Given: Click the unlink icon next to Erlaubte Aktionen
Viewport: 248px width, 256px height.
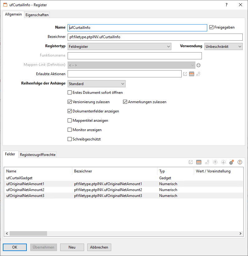Looking at the screenshot, I should [x=198, y=74].
